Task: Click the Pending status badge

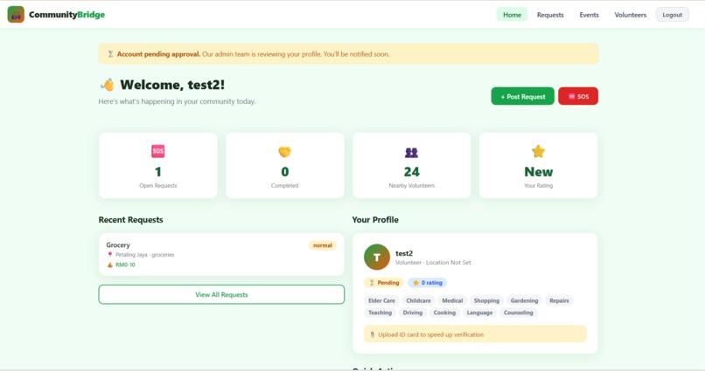Action: [383, 283]
